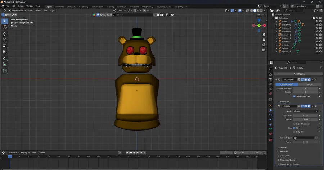Open the Render properties tab

click(x=270, y=74)
